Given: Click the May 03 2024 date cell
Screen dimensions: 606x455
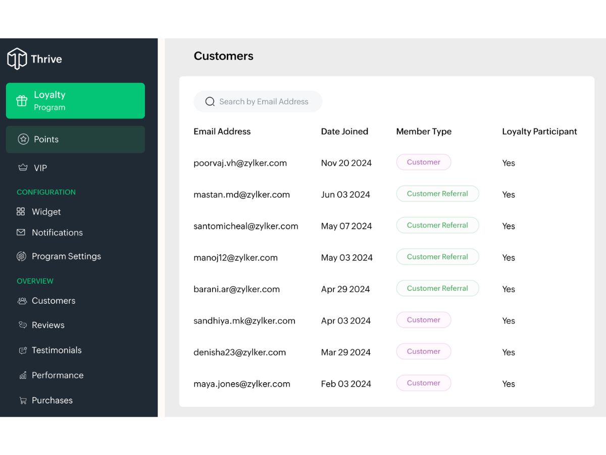Looking at the screenshot, I should click(347, 258).
